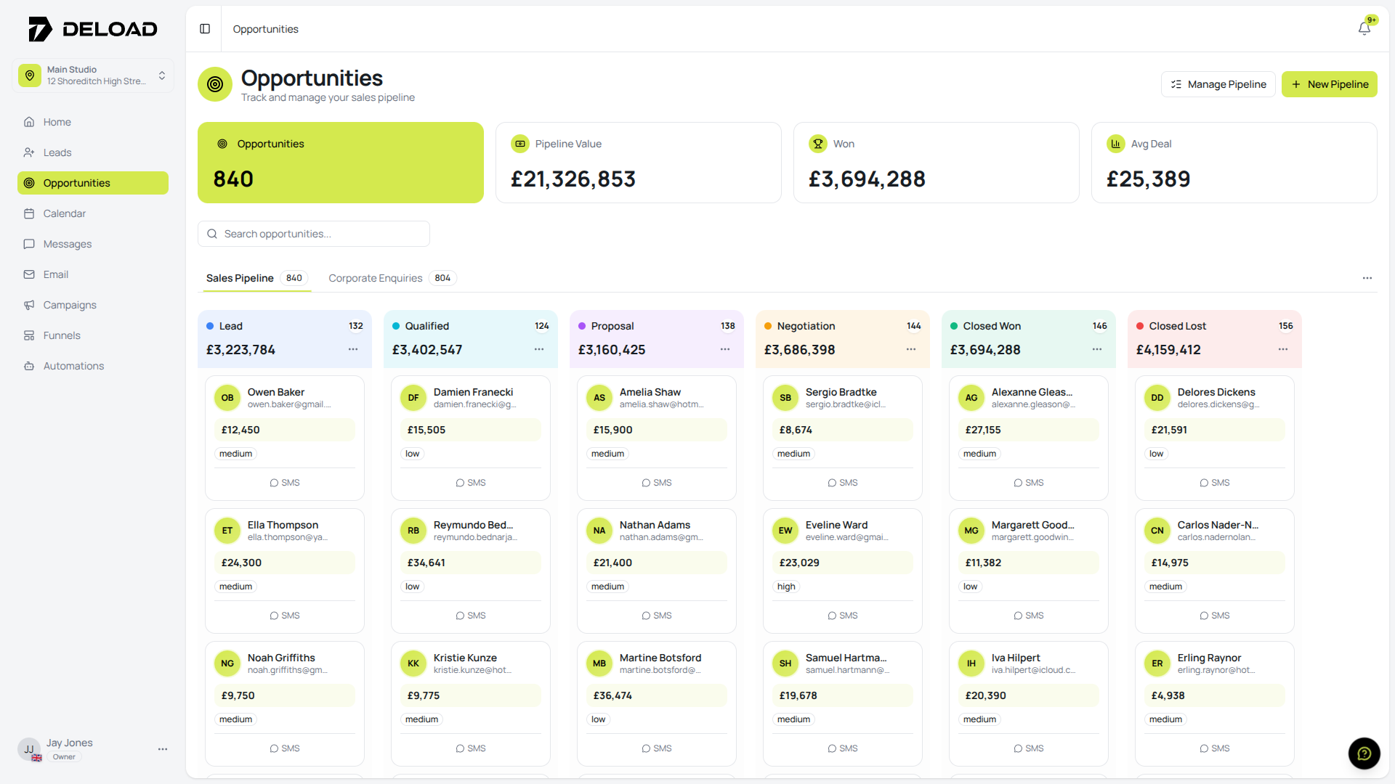1395x784 pixels.
Task: Click the Campaigns megaphone icon
Action: click(x=29, y=305)
